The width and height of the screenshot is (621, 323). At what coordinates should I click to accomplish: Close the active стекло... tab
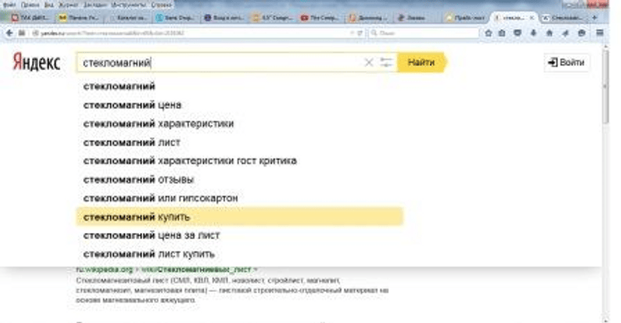[x=532, y=18]
